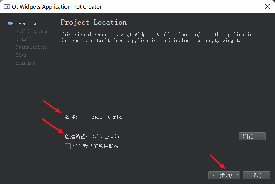Close the Qt Widgets Application dialog
The image size is (275, 184).
(x=267, y=6)
